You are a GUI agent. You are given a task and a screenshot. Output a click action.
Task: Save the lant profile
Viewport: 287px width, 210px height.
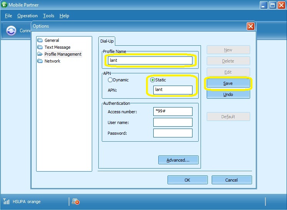228,83
